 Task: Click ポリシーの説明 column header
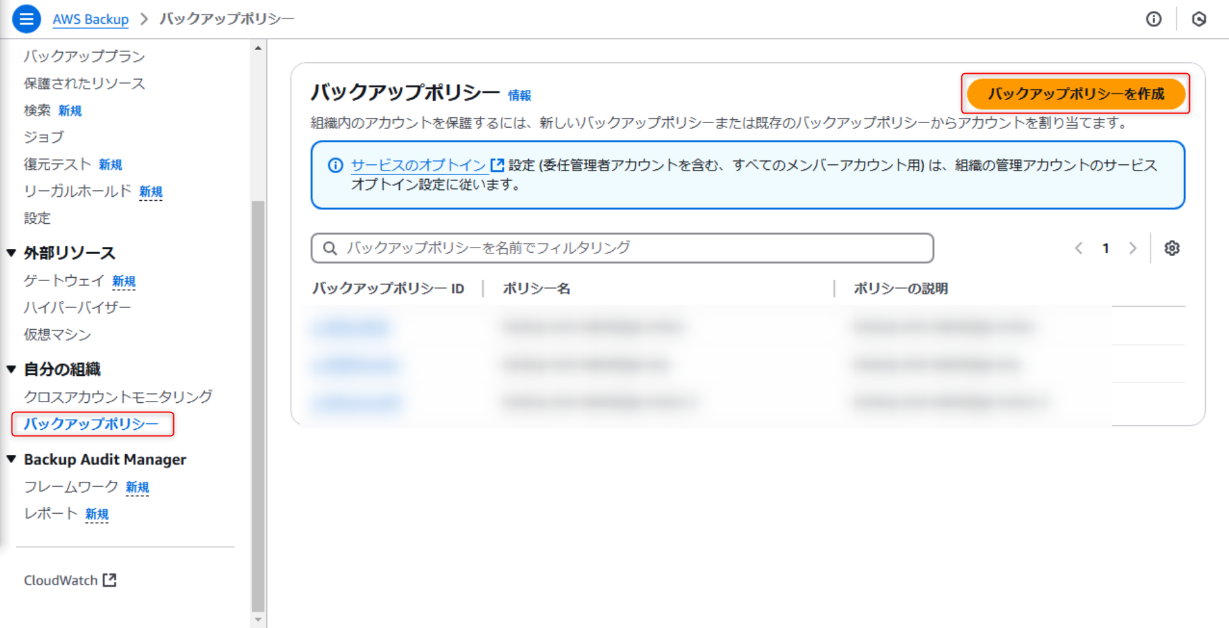click(x=900, y=289)
